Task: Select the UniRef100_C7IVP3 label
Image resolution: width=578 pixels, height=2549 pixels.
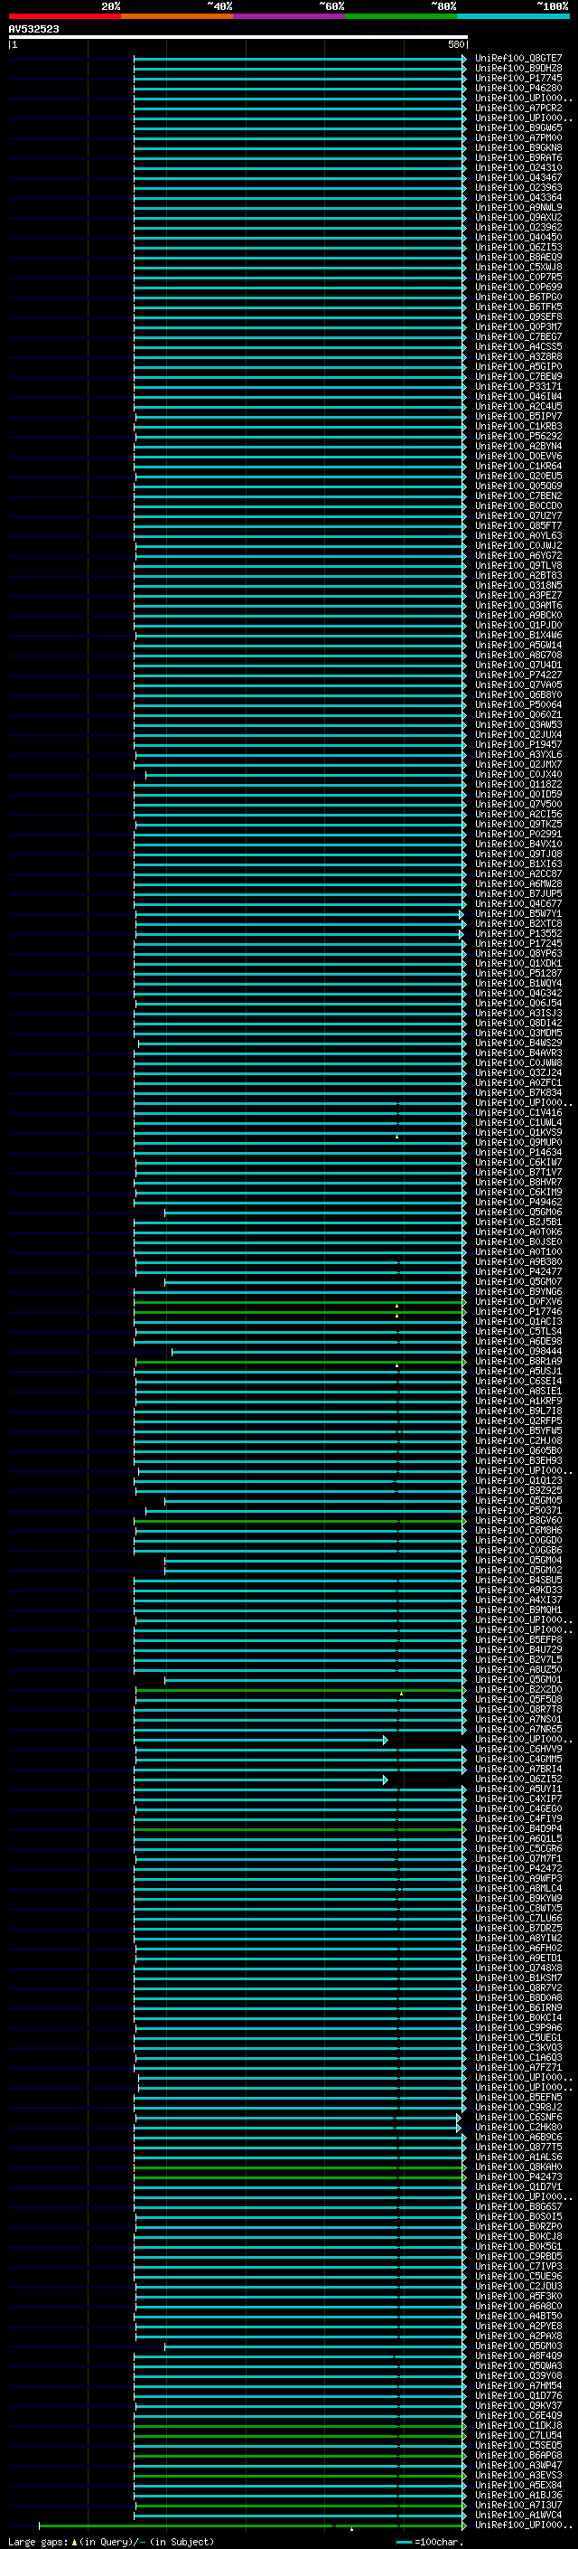Action: [x=518, y=2266]
